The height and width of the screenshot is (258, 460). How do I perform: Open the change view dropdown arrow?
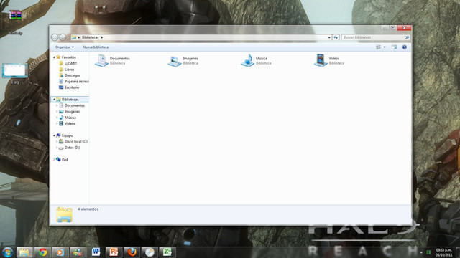pos(385,47)
